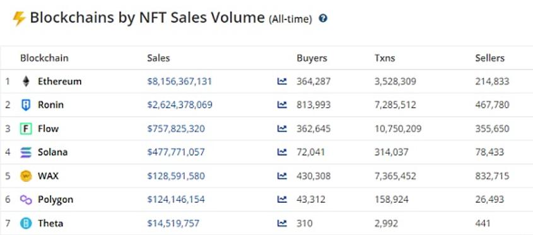
Task: Open the Ronin sales chart icon
Action: [x=282, y=105]
